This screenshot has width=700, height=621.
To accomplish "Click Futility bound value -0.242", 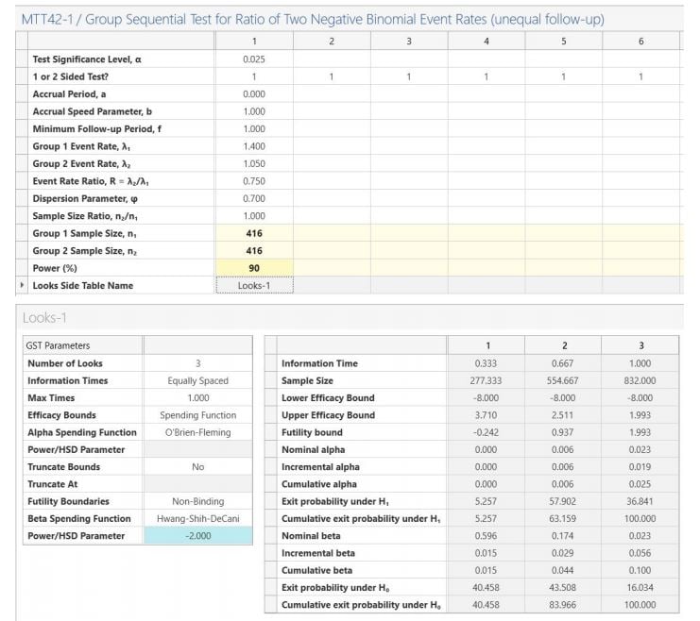I will (x=486, y=432).
